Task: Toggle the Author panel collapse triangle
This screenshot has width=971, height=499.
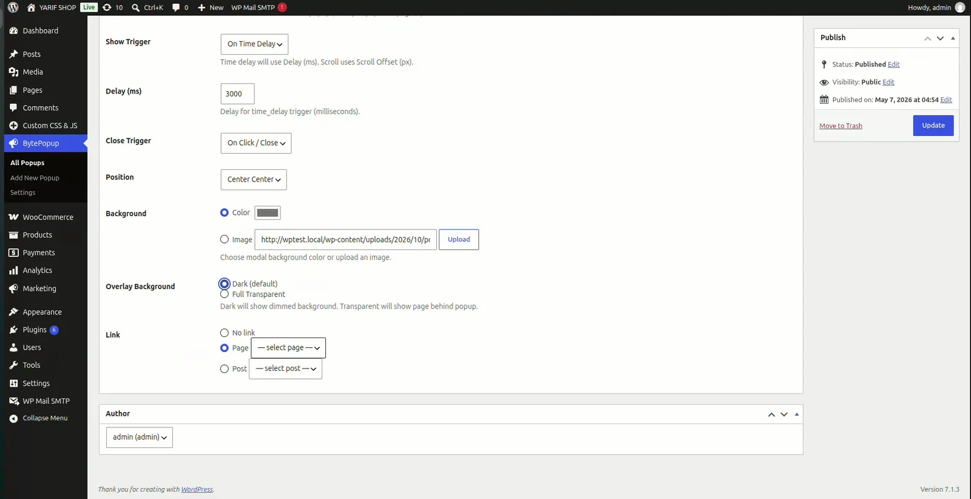Action: click(797, 414)
